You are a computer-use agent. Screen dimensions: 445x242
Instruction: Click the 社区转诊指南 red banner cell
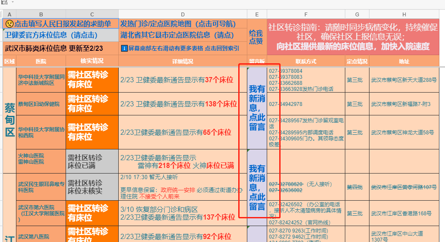tap(353, 37)
